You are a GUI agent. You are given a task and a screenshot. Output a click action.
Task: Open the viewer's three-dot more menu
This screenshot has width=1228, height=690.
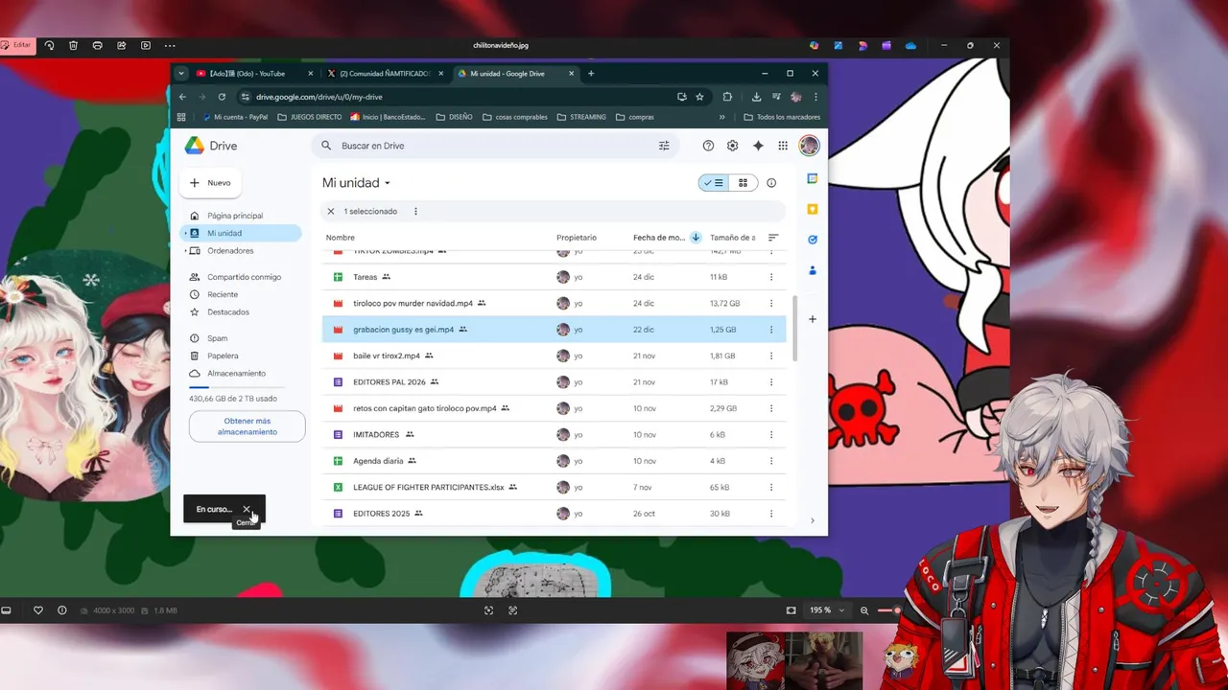pyautogui.click(x=170, y=45)
